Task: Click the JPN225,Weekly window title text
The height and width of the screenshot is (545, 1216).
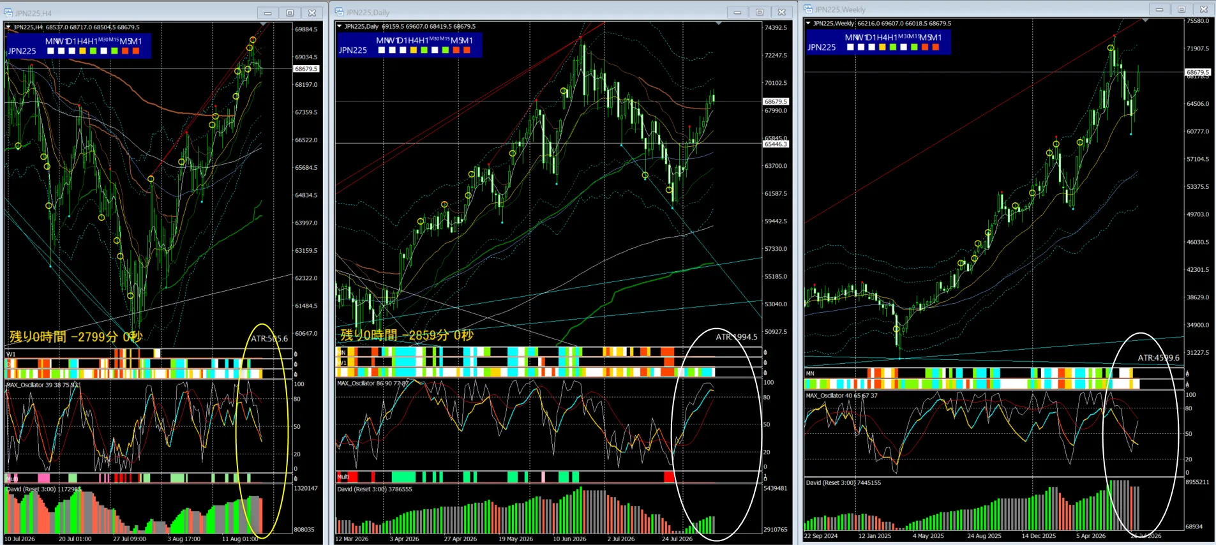Action: 840,10
